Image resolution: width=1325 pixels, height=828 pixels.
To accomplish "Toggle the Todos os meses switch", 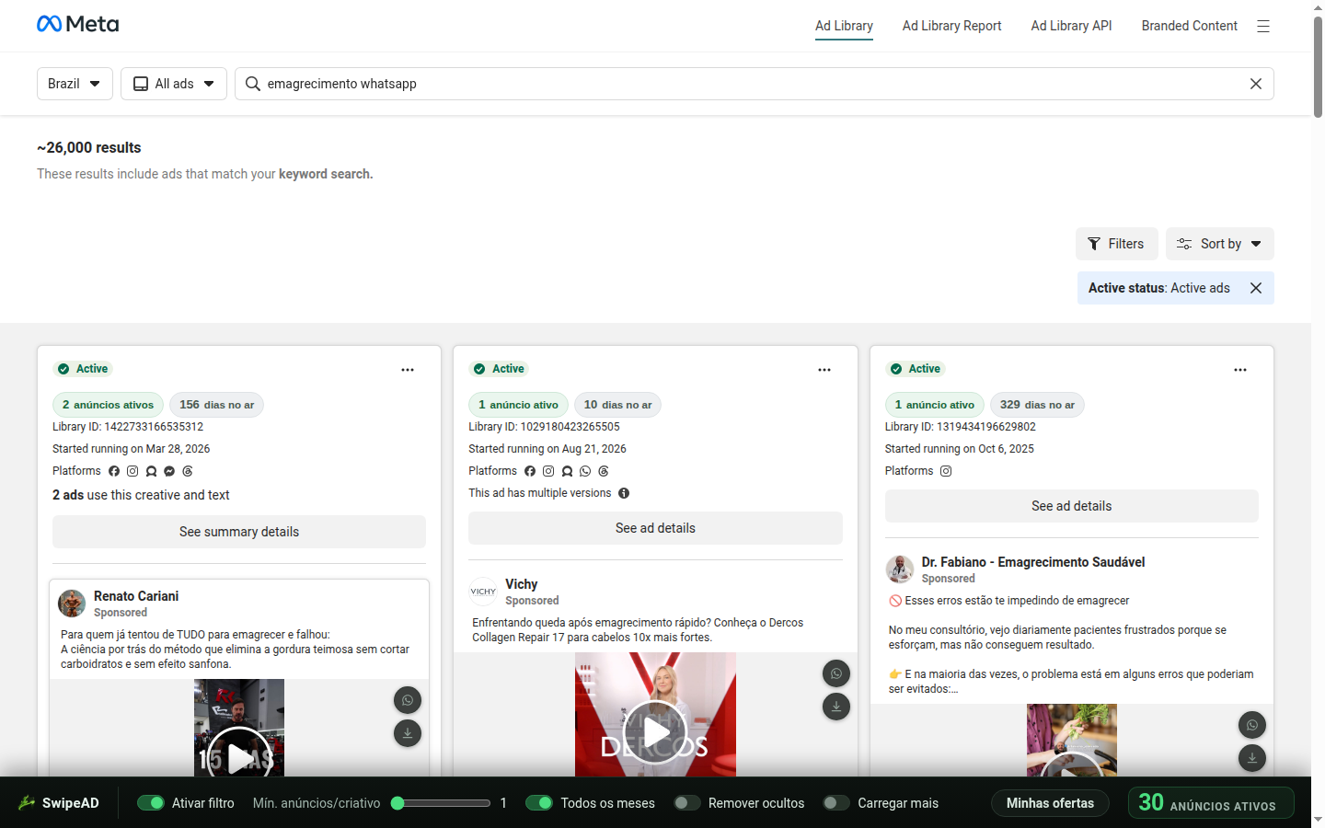I will coord(539,803).
